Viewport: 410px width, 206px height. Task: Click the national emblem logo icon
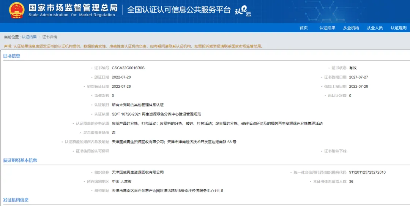(x=17, y=11)
